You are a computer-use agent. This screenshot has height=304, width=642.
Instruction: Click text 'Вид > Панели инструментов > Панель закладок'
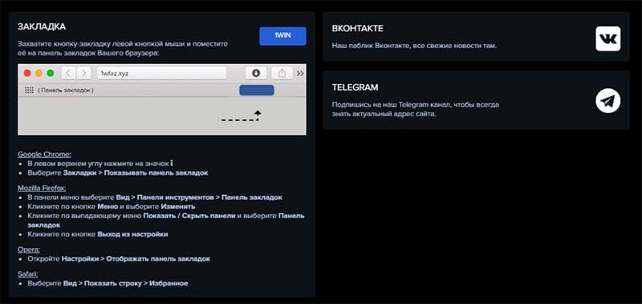point(199,197)
